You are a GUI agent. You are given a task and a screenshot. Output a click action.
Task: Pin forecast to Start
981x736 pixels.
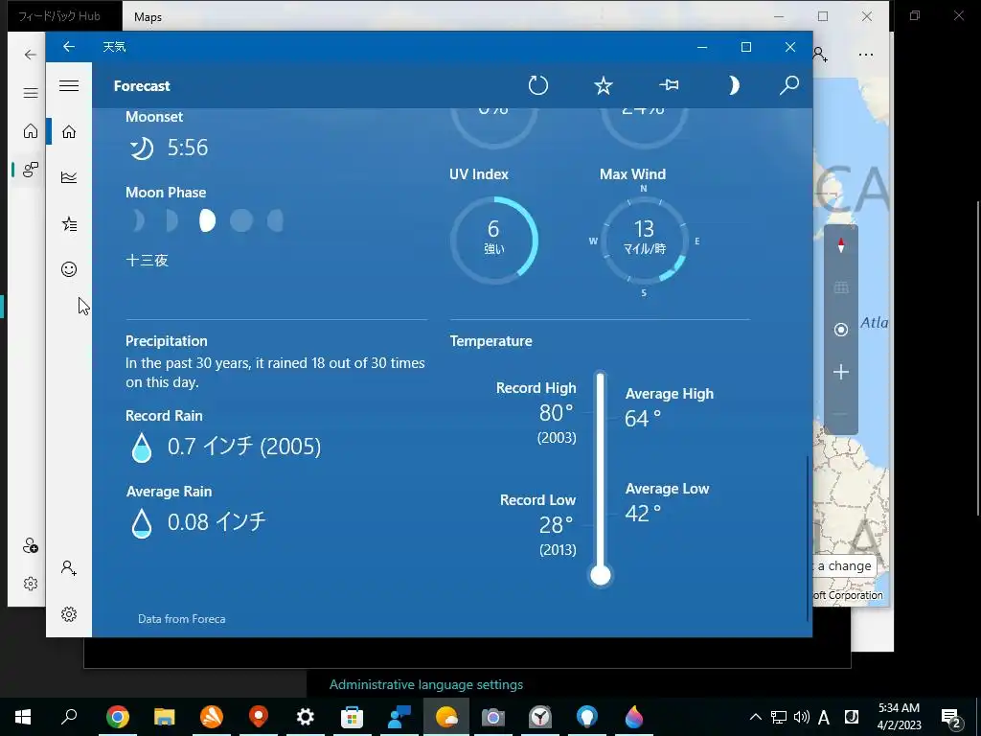[x=669, y=84]
